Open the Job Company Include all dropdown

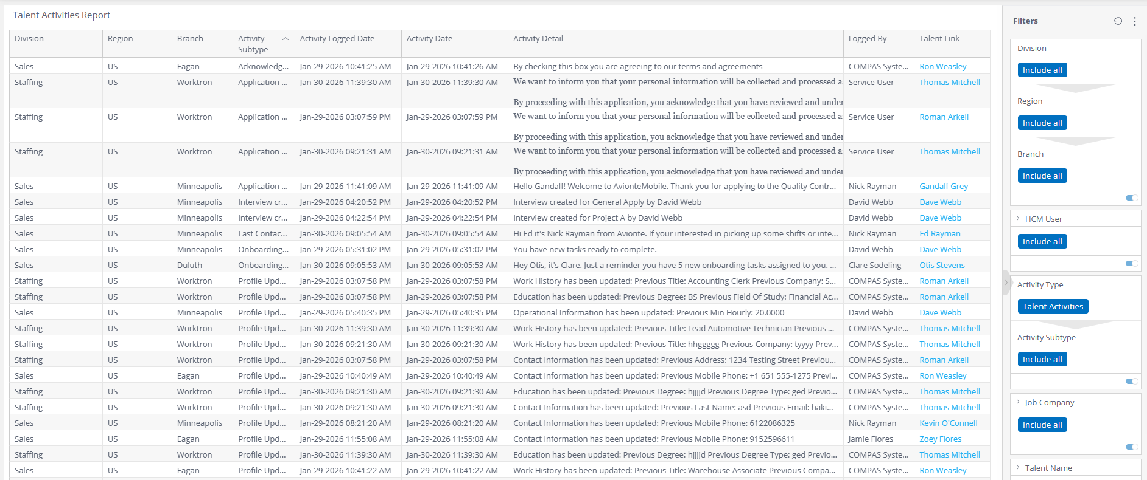pos(1042,425)
